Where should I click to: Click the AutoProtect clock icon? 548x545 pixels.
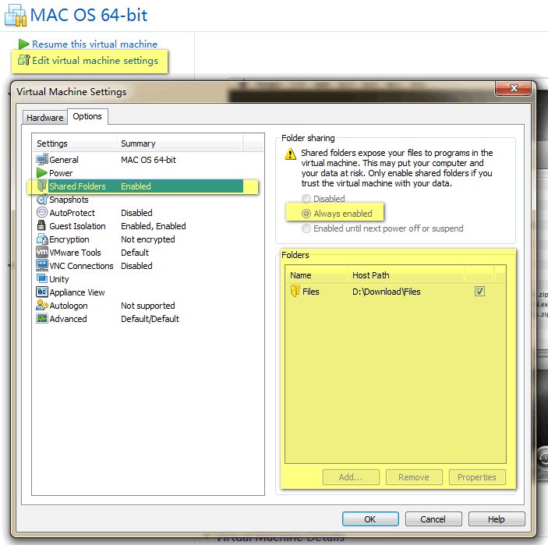(42, 213)
